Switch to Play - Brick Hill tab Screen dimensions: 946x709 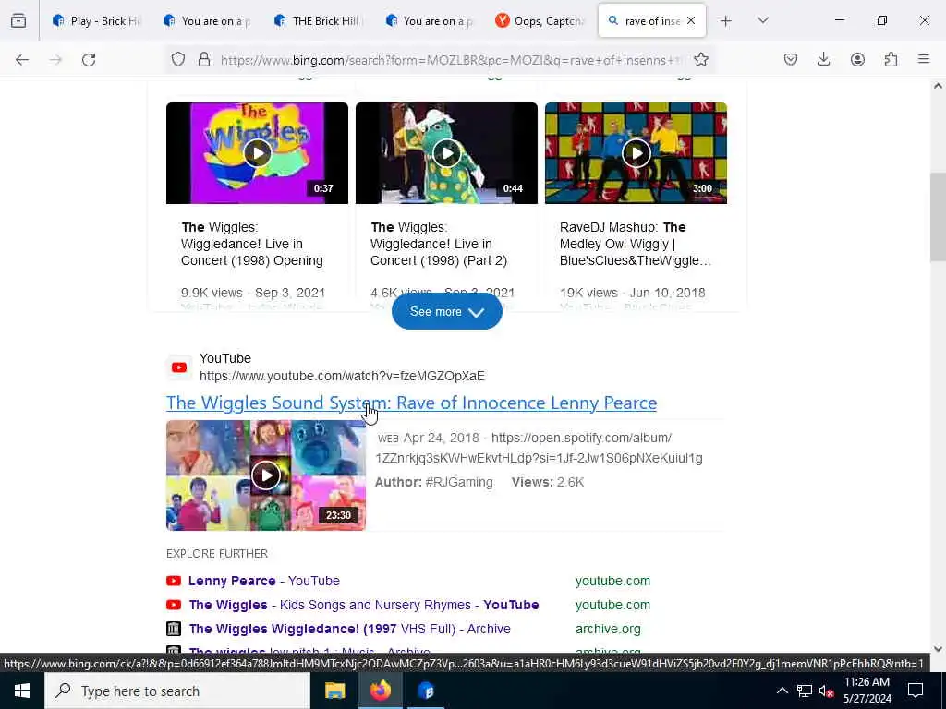[97, 21]
